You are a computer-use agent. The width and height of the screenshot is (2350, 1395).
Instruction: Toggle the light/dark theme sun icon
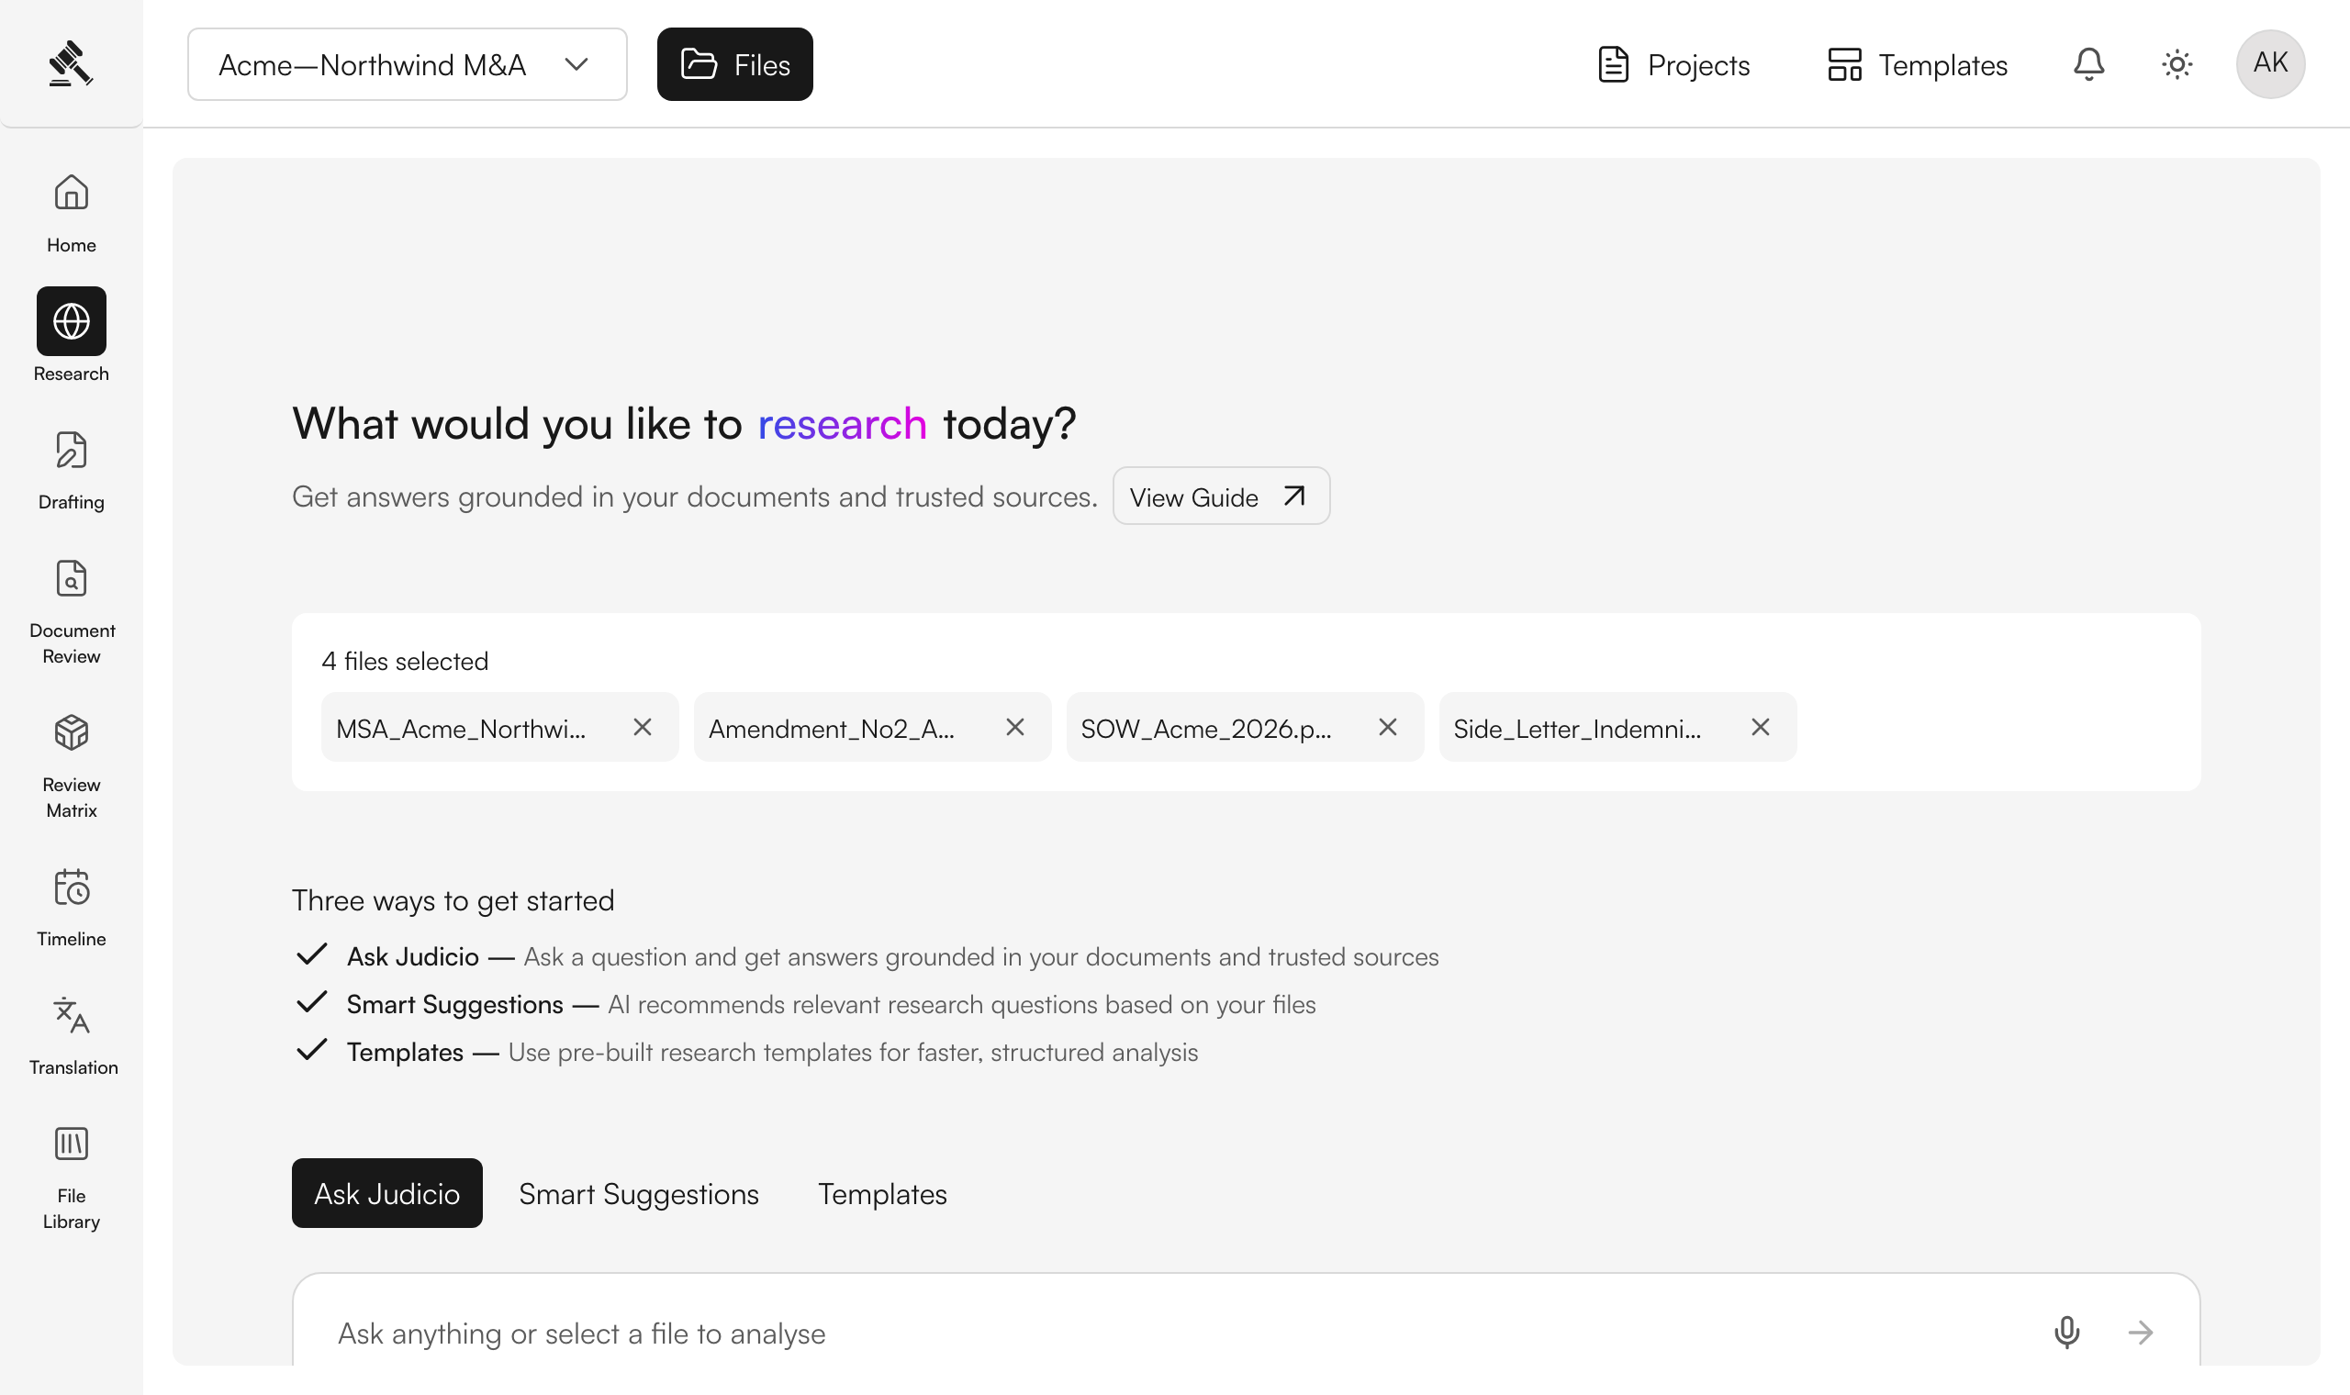click(x=2177, y=64)
